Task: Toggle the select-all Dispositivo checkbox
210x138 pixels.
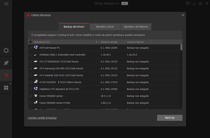Action: (30, 42)
